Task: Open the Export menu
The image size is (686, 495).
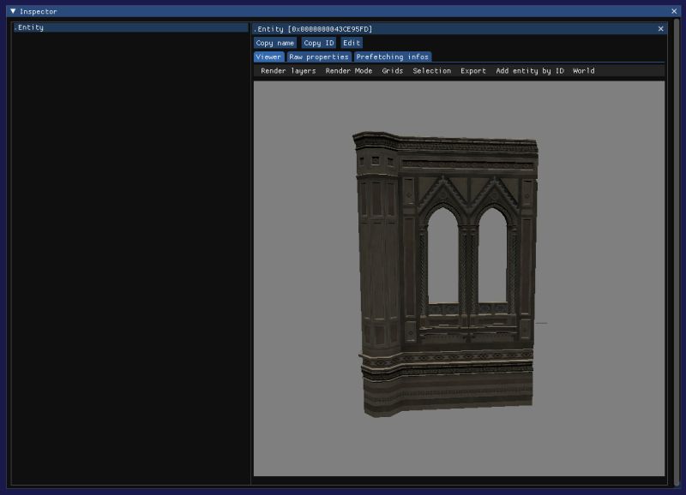Action: point(473,71)
